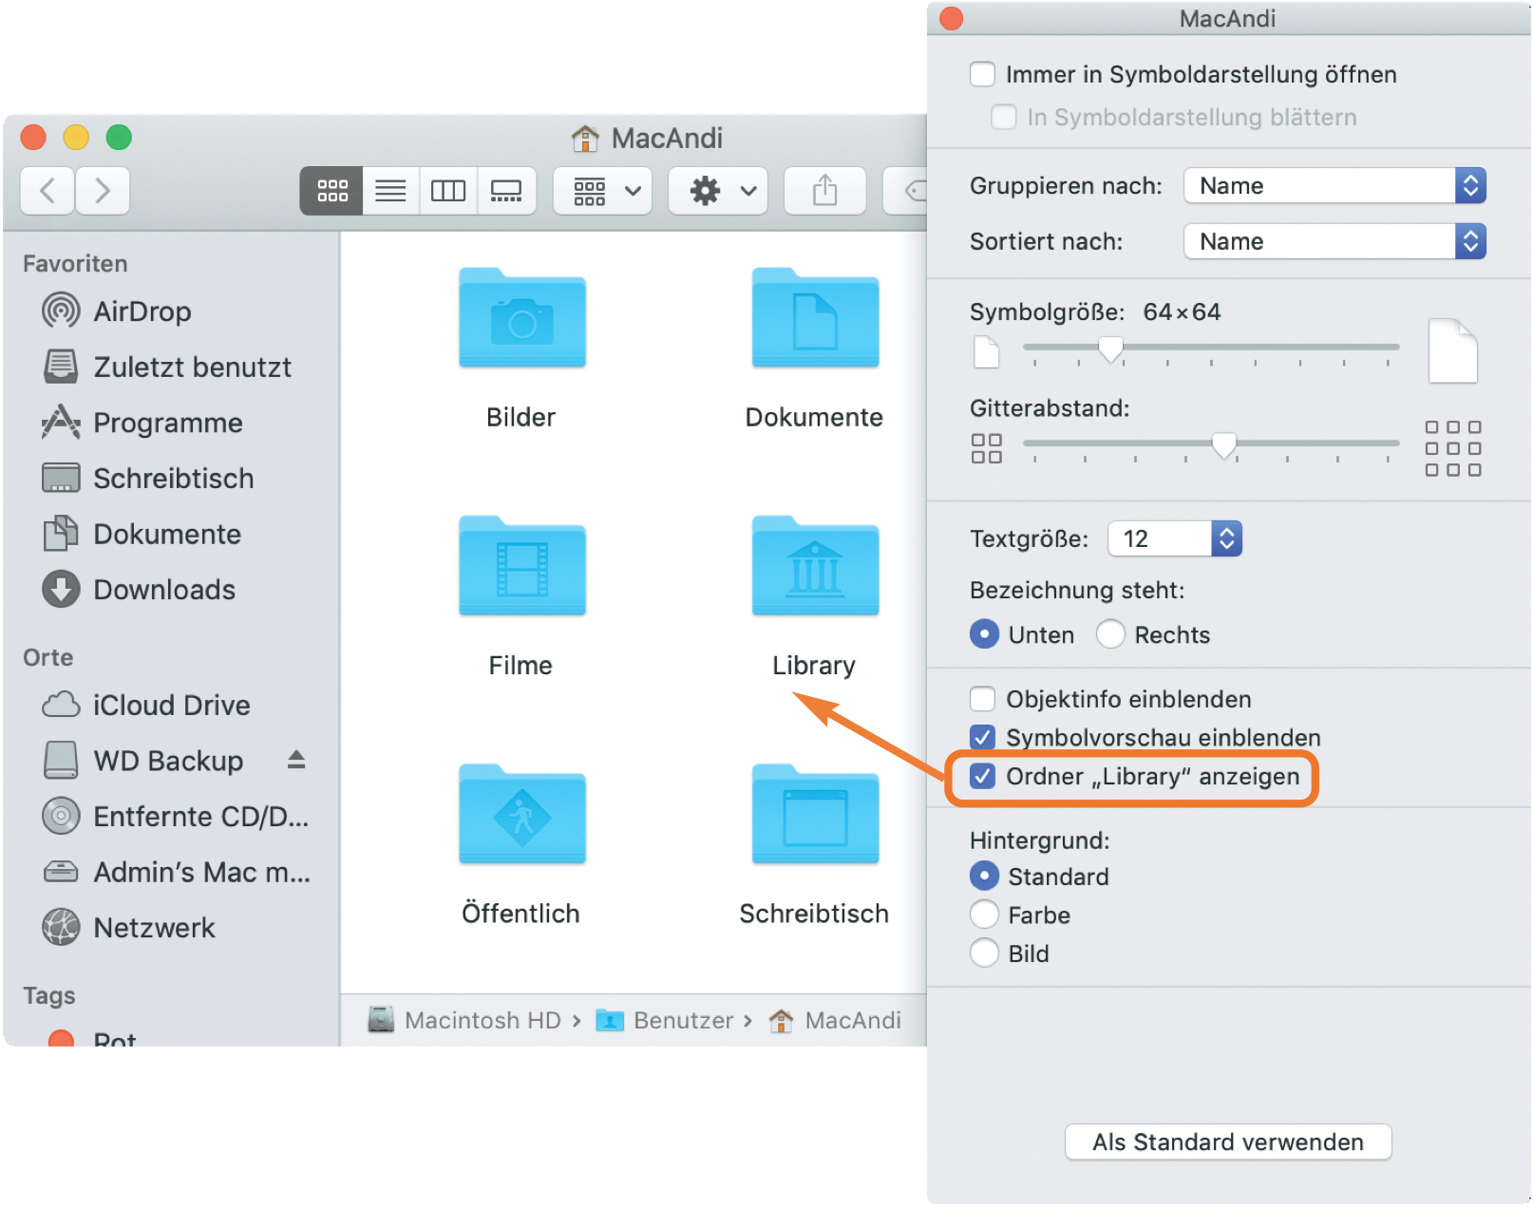Screen dimensions: 1533x1207
Task: Select the Library folder
Action: click(x=815, y=566)
